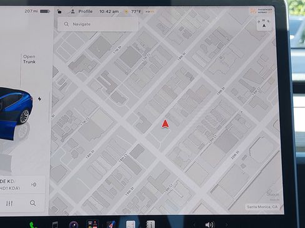Open the Camera app in the bottom bar

[x=74, y=225]
